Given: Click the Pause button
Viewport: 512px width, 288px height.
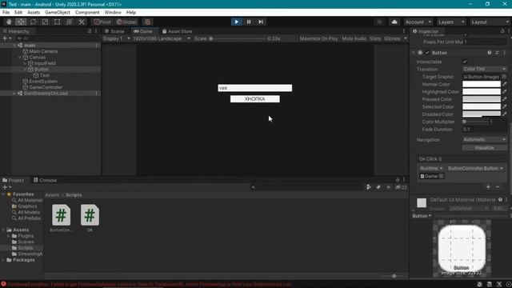Looking at the screenshot, I should click(249, 22).
